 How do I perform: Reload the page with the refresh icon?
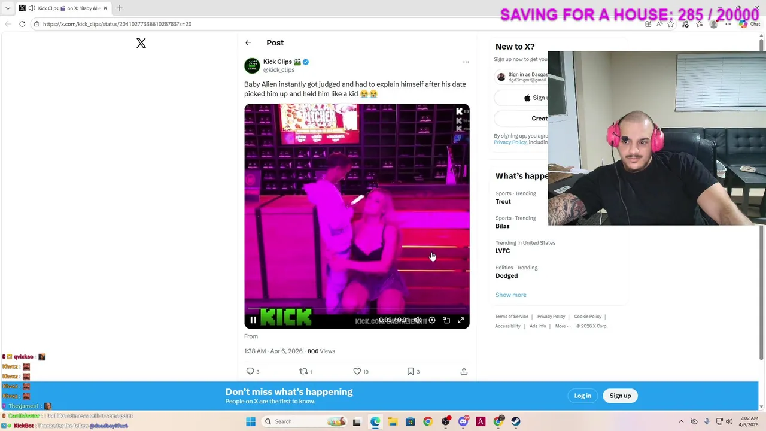tap(22, 24)
